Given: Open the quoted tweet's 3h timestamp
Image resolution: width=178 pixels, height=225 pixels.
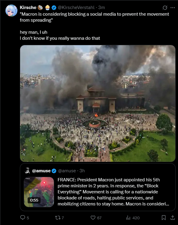Looking at the screenshot, I should pos(82,171).
